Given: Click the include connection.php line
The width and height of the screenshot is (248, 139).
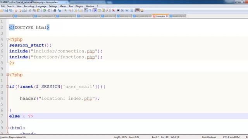Looking at the screenshot, I should click(x=56, y=51).
